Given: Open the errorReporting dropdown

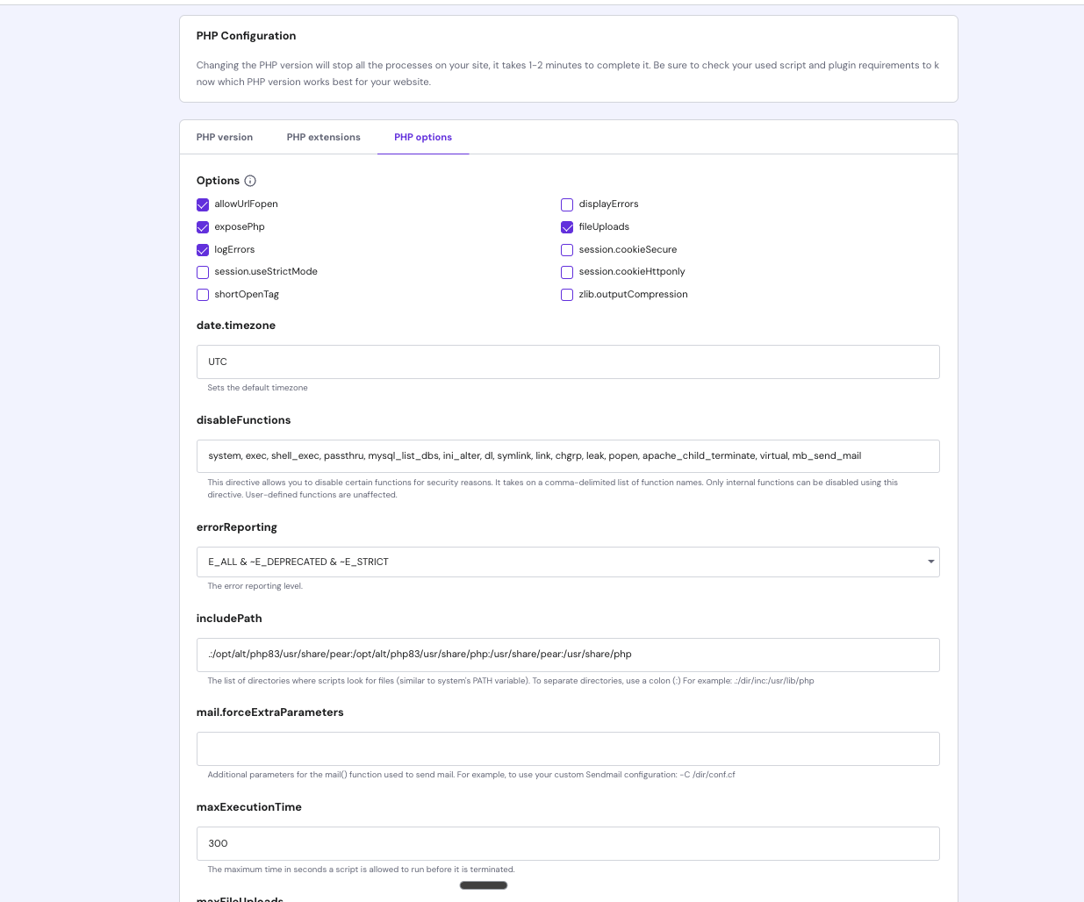Looking at the screenshot, I should [568, 562].
